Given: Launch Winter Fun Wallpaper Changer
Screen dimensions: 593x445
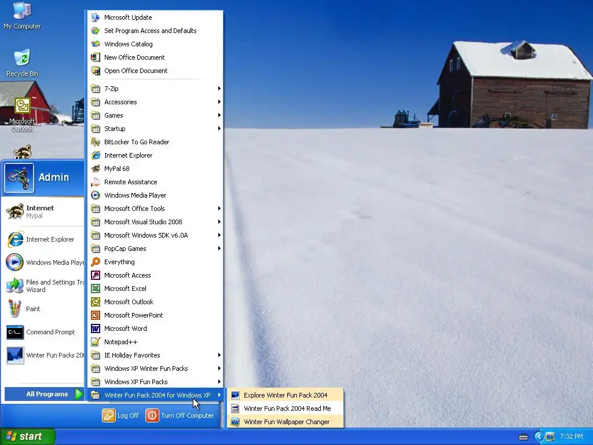Looking at the screenshot, I should [x=285, y=422].
